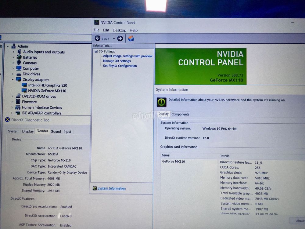Select the CUDA Cores value 256
The width and height of the screenshot is (305, 229).
tap(257, 168)
